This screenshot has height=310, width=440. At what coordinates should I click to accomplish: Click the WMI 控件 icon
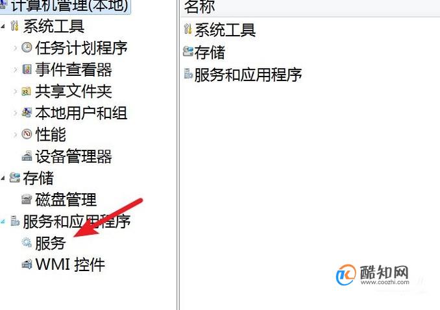click(x=27, y=264)
